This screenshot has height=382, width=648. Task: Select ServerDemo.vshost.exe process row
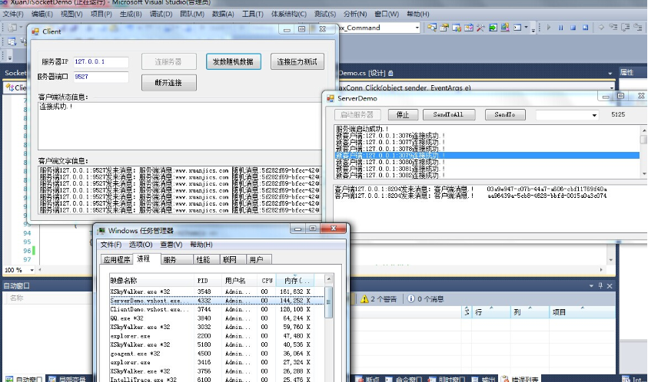tap(217, 301)
